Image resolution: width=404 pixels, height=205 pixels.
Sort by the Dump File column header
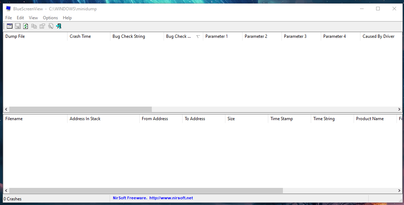point(35,36)
